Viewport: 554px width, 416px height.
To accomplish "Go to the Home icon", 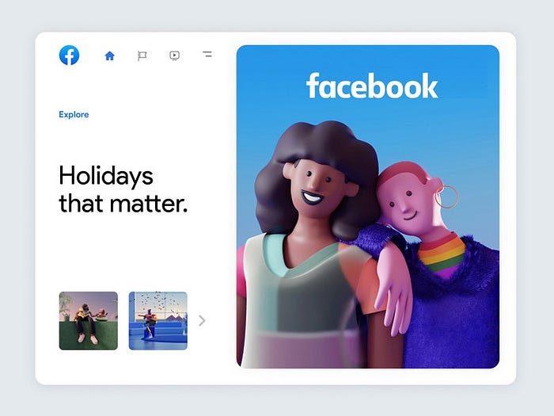I will coord(109,55).
